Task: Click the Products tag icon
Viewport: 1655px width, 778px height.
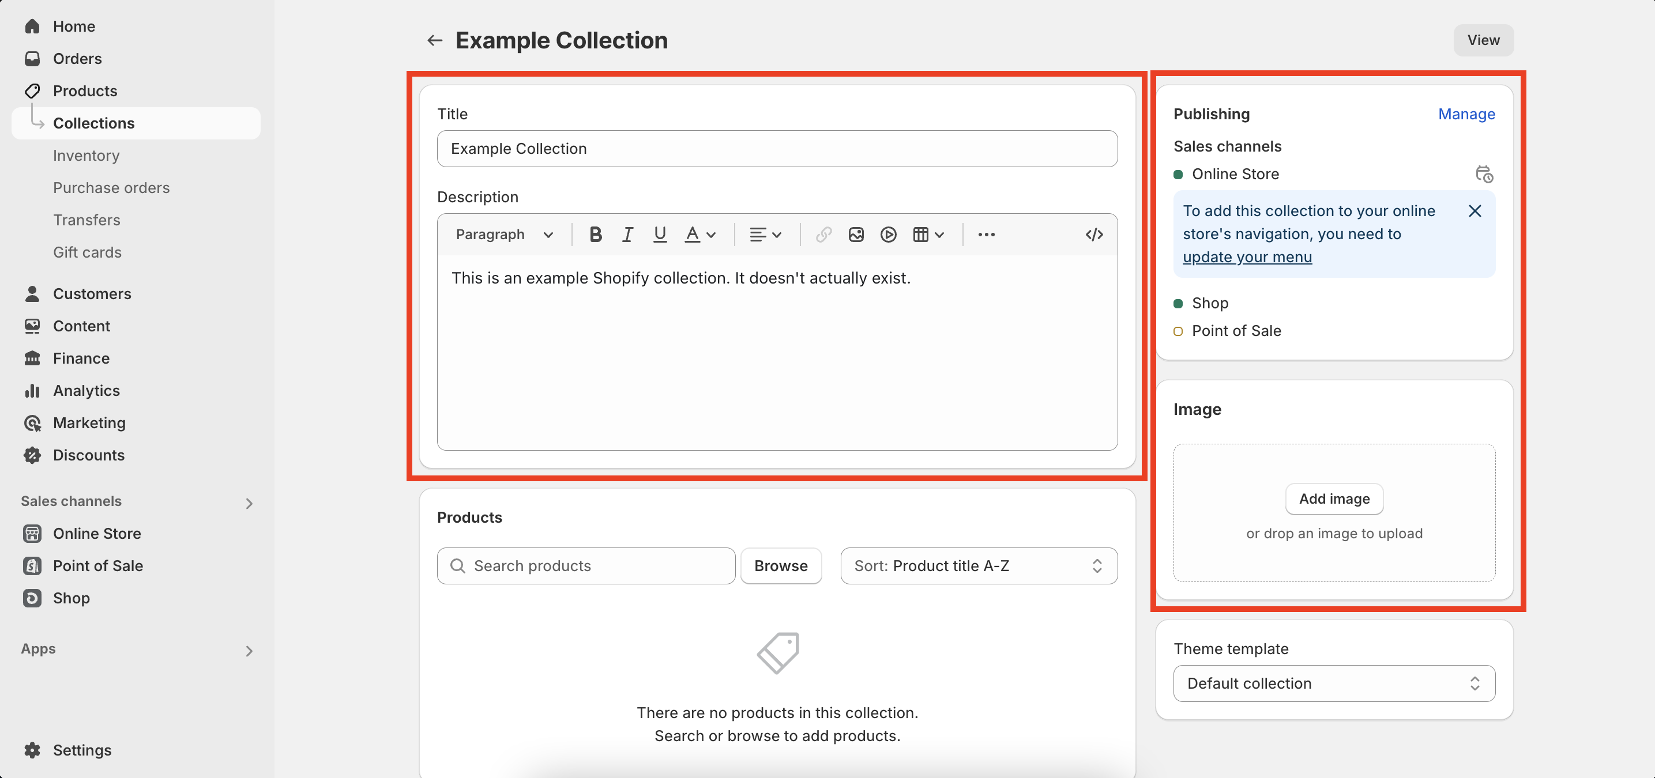Action: [x=32, y=90]
